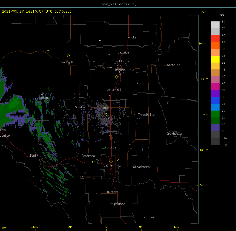Click the RedDeer city label
Image resolution: width=236 pixels, height=231 pixels.
[x=120, y=70]
